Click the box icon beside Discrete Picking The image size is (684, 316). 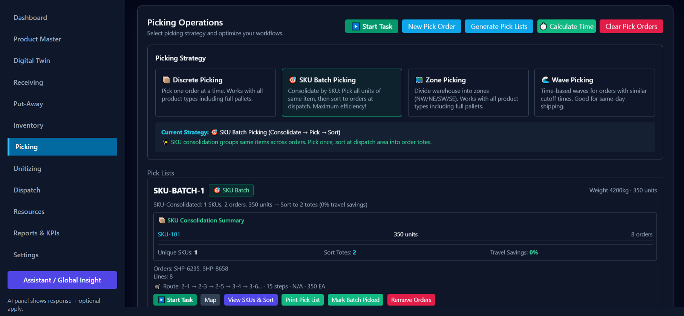click(x=166, y=80)
